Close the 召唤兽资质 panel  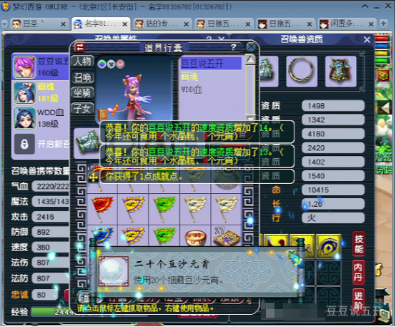click(367, 39)
